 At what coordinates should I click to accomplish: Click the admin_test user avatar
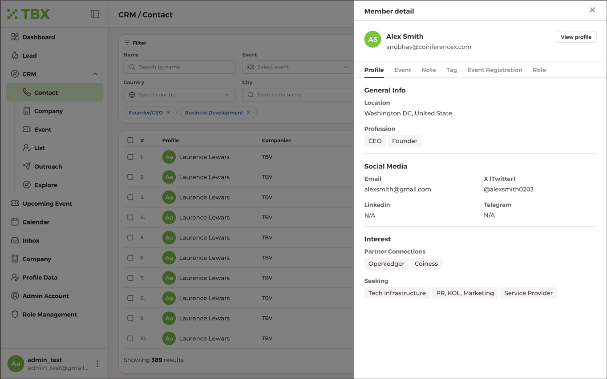16,363
